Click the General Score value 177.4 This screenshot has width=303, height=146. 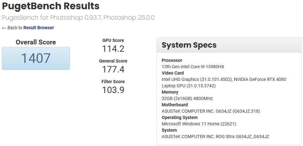click(113, 69)
